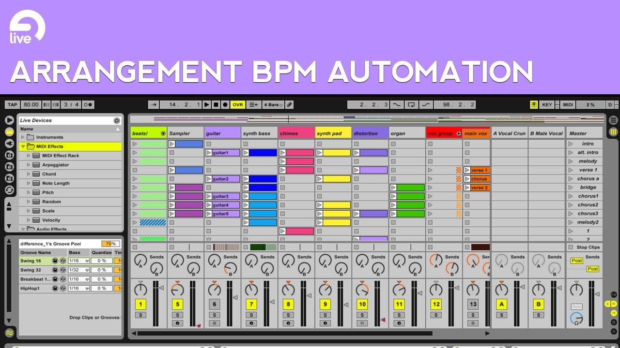The width and height of the screenshot is (620, 348).
Task: Select the distortion track header
Action: click(x=371, y=133)
